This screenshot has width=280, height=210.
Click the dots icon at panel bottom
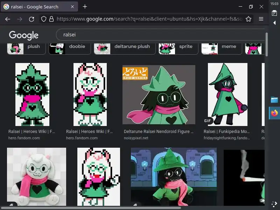(x=274, y=204)
